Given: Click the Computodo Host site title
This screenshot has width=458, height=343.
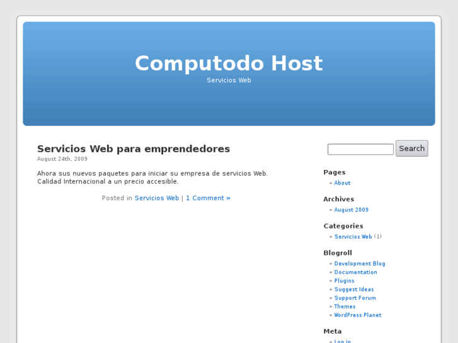Looking at the screenshot, I should (x=229, y=64).
